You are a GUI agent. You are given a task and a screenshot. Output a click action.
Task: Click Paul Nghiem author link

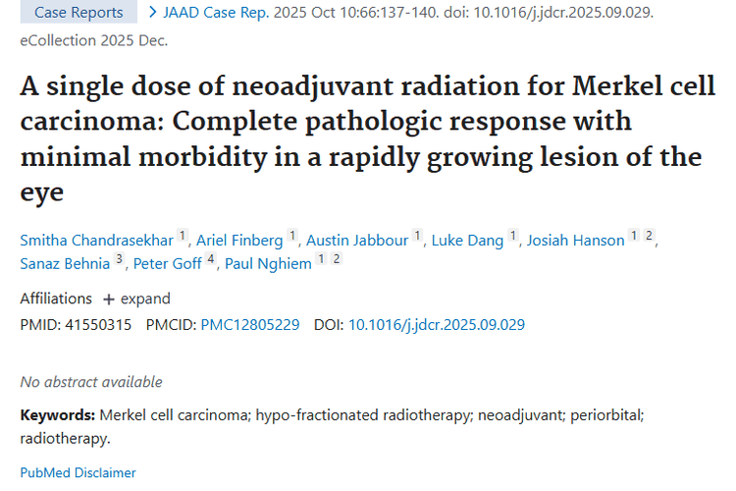267,263
